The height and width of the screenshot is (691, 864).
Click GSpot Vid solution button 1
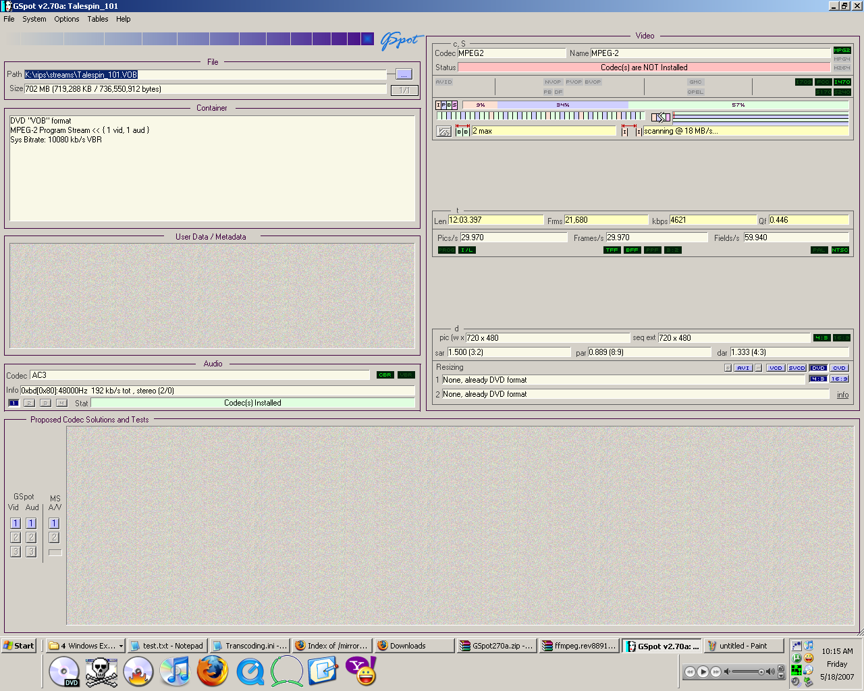tap(16, 523)
